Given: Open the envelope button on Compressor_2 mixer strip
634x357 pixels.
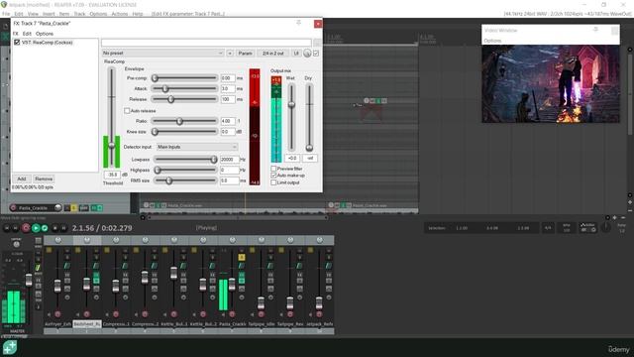Looking at the screenshot, I should [x=155, y=266].
